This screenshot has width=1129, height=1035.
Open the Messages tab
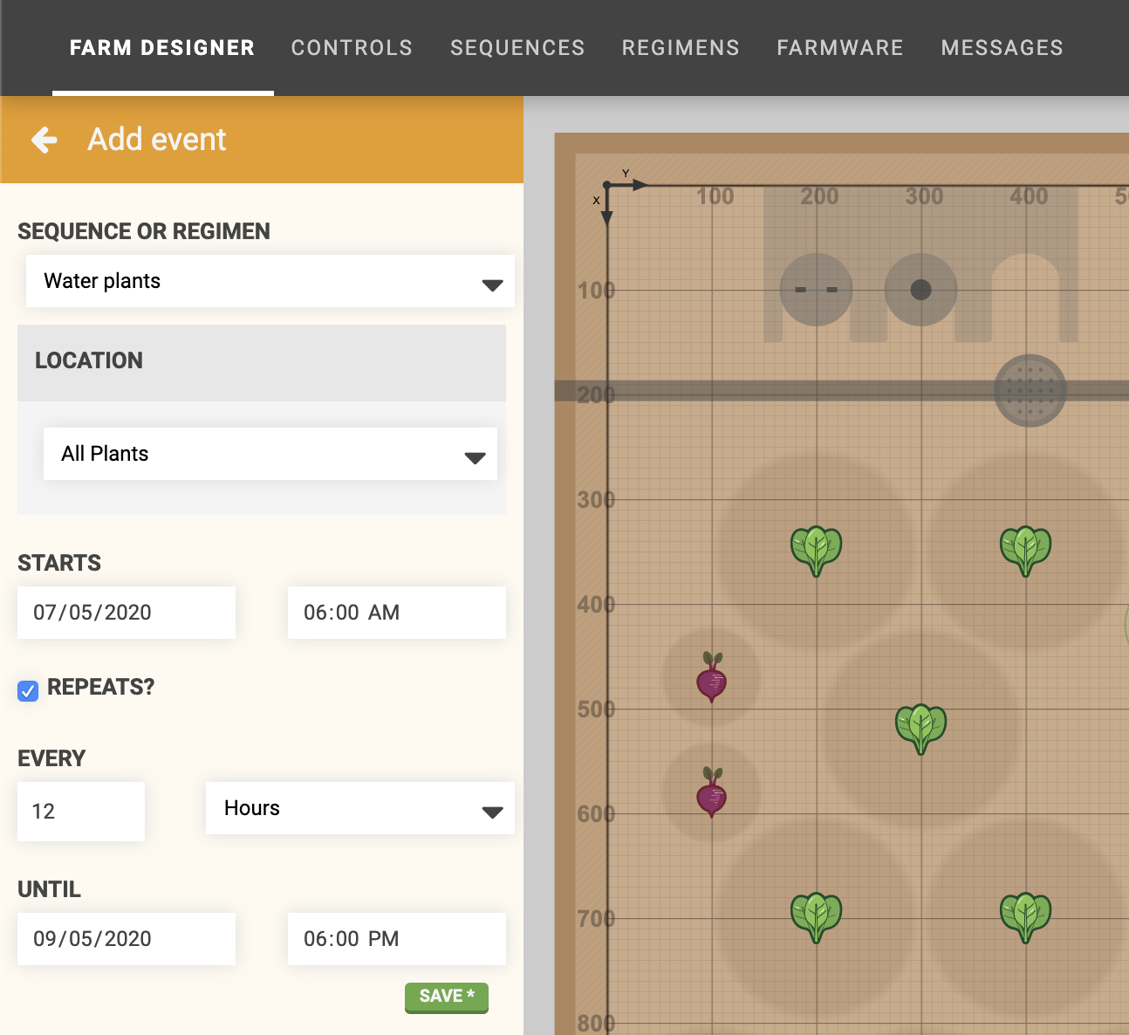click(x=1002, y=48)
